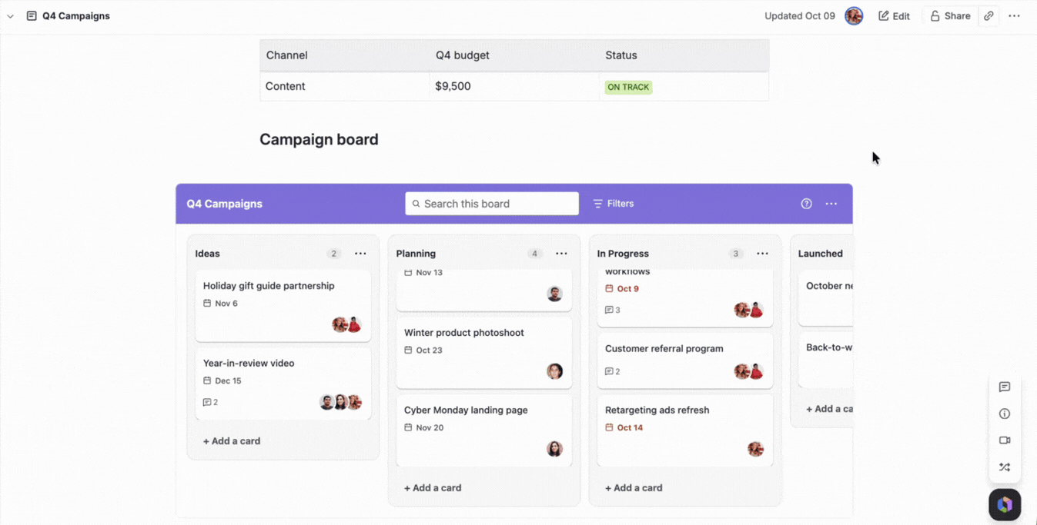Open the Ideas column options menu

click(360, 254)
